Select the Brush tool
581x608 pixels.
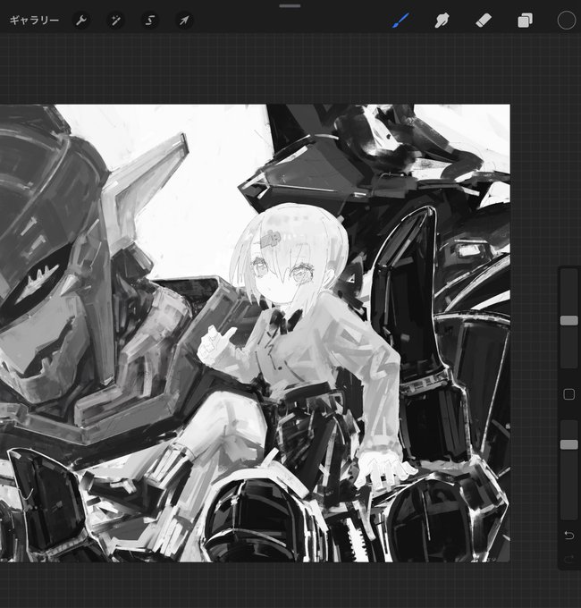(400, 21)
